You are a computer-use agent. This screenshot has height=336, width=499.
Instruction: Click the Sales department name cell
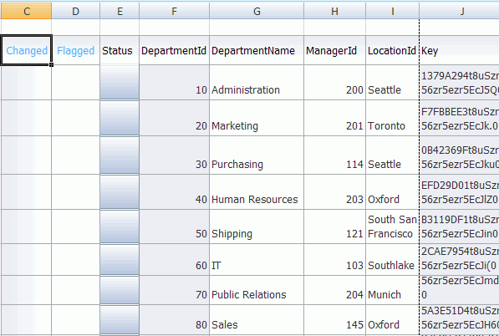coord(257,320)
